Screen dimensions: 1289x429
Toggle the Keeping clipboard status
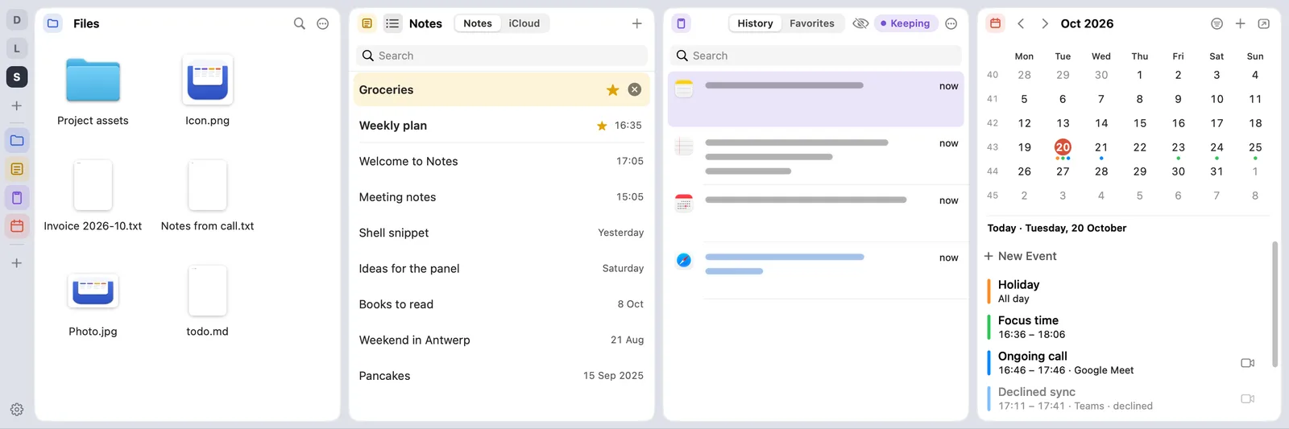point(906,23)
